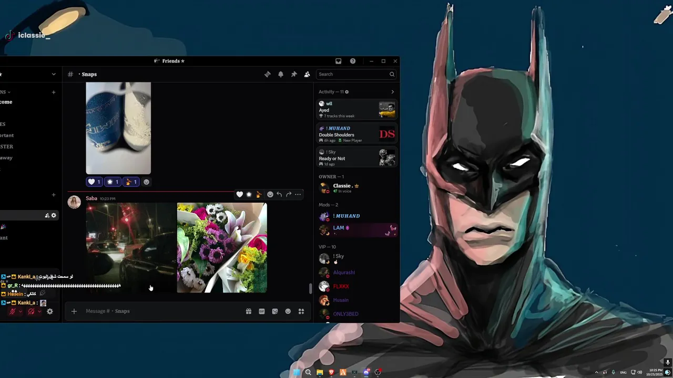React with heart in message hover toolbar
Image resolution: width=673 pixels, height=378 pixels.
(x=240, y=194)
